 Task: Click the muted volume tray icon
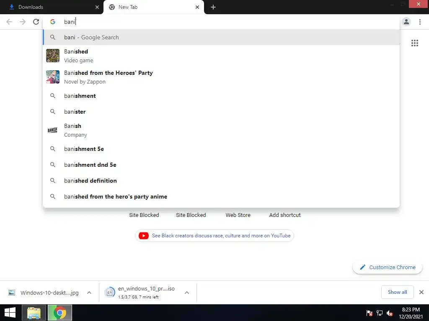click(390, 313)
